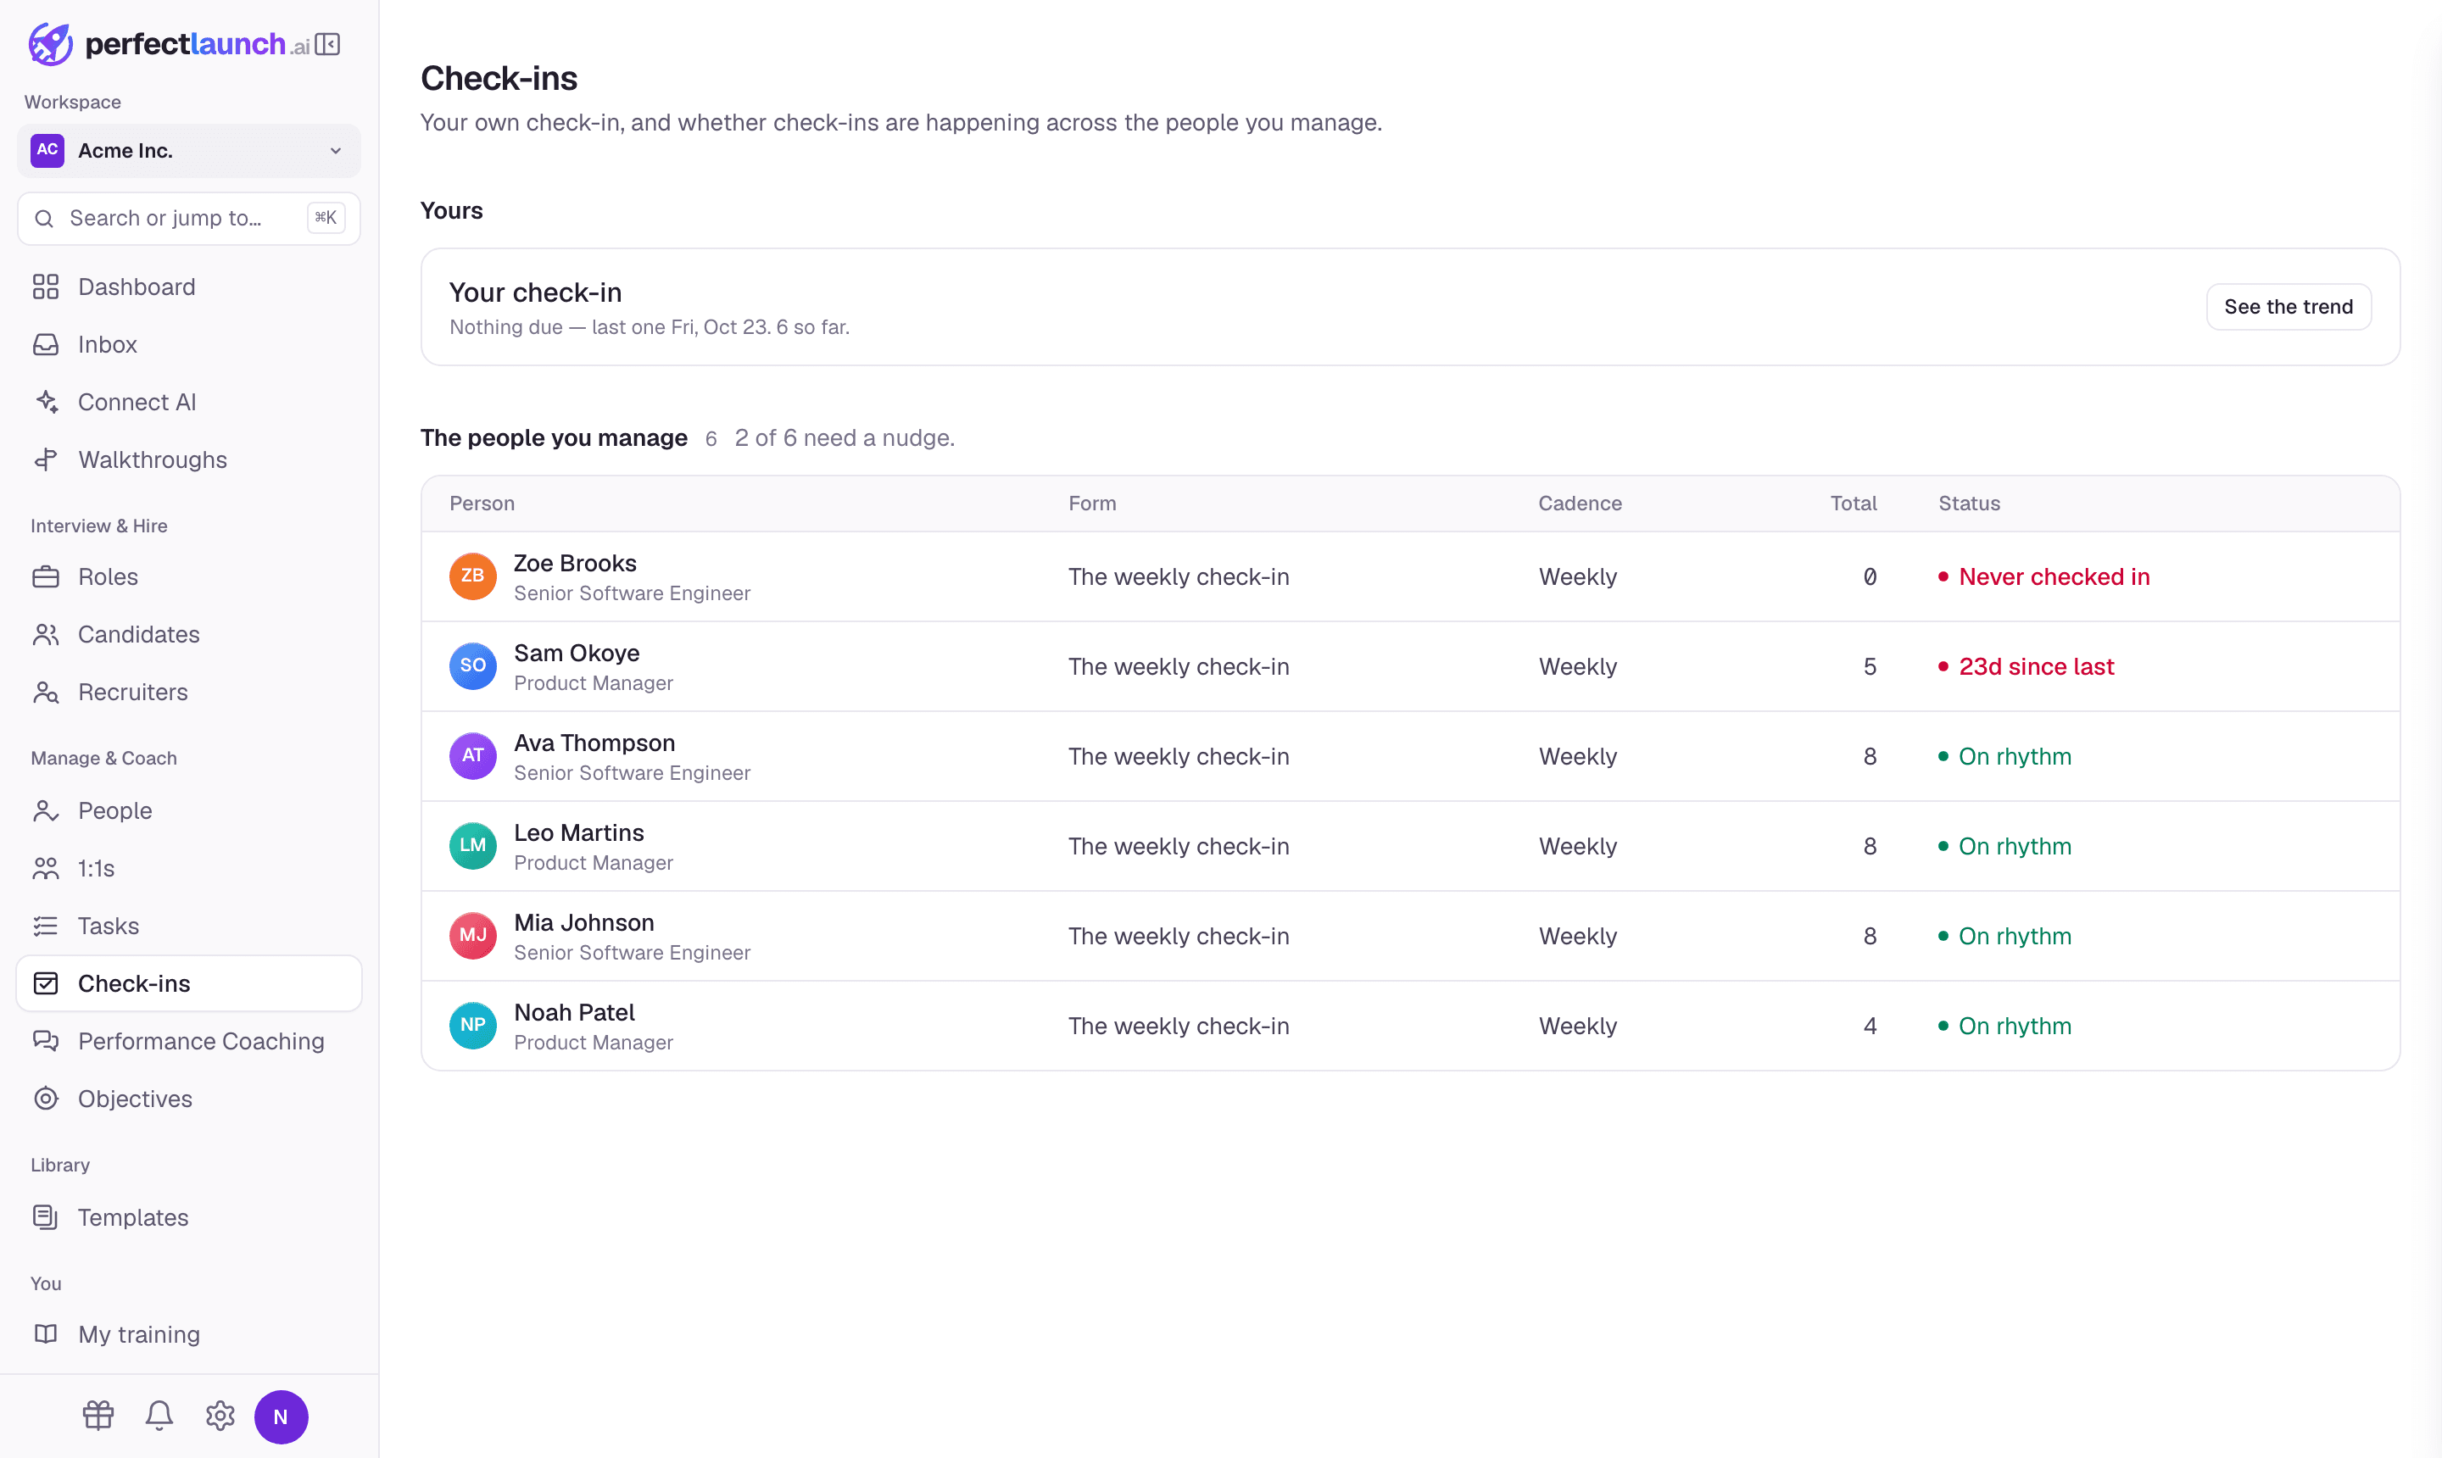The width and height of the screenshot is (2442, 1458).
Task: Go to People page
Action: (x=189, y=810)
